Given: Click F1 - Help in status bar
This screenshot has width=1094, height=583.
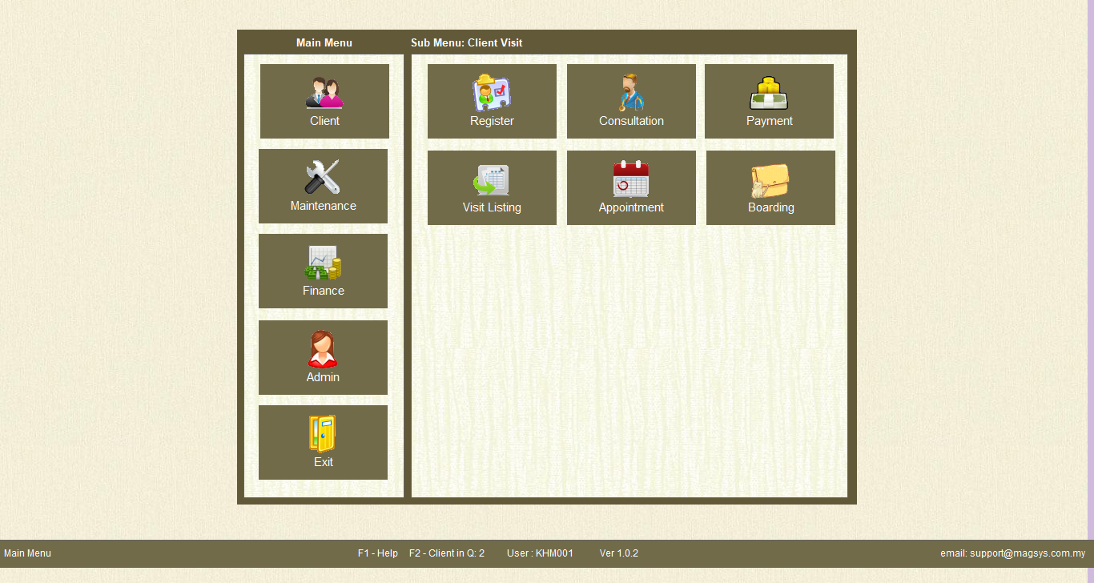Looking at the screenshot, I should click(378, 553).
